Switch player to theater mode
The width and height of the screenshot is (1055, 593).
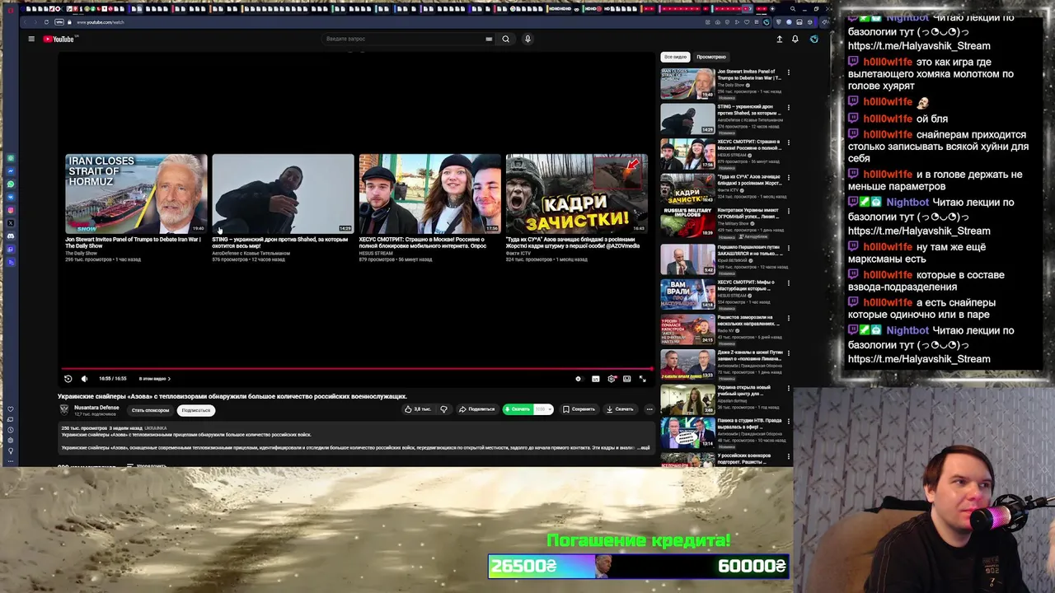(x=627, y=379)
